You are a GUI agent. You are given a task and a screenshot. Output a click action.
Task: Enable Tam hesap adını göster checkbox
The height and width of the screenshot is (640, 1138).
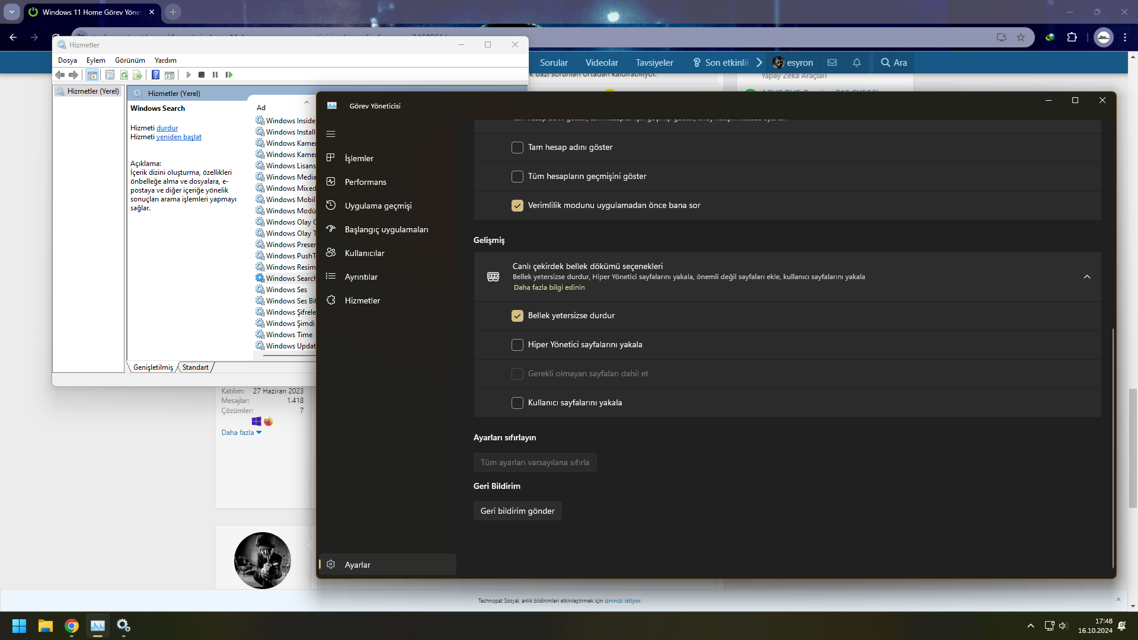click(517, 148)
